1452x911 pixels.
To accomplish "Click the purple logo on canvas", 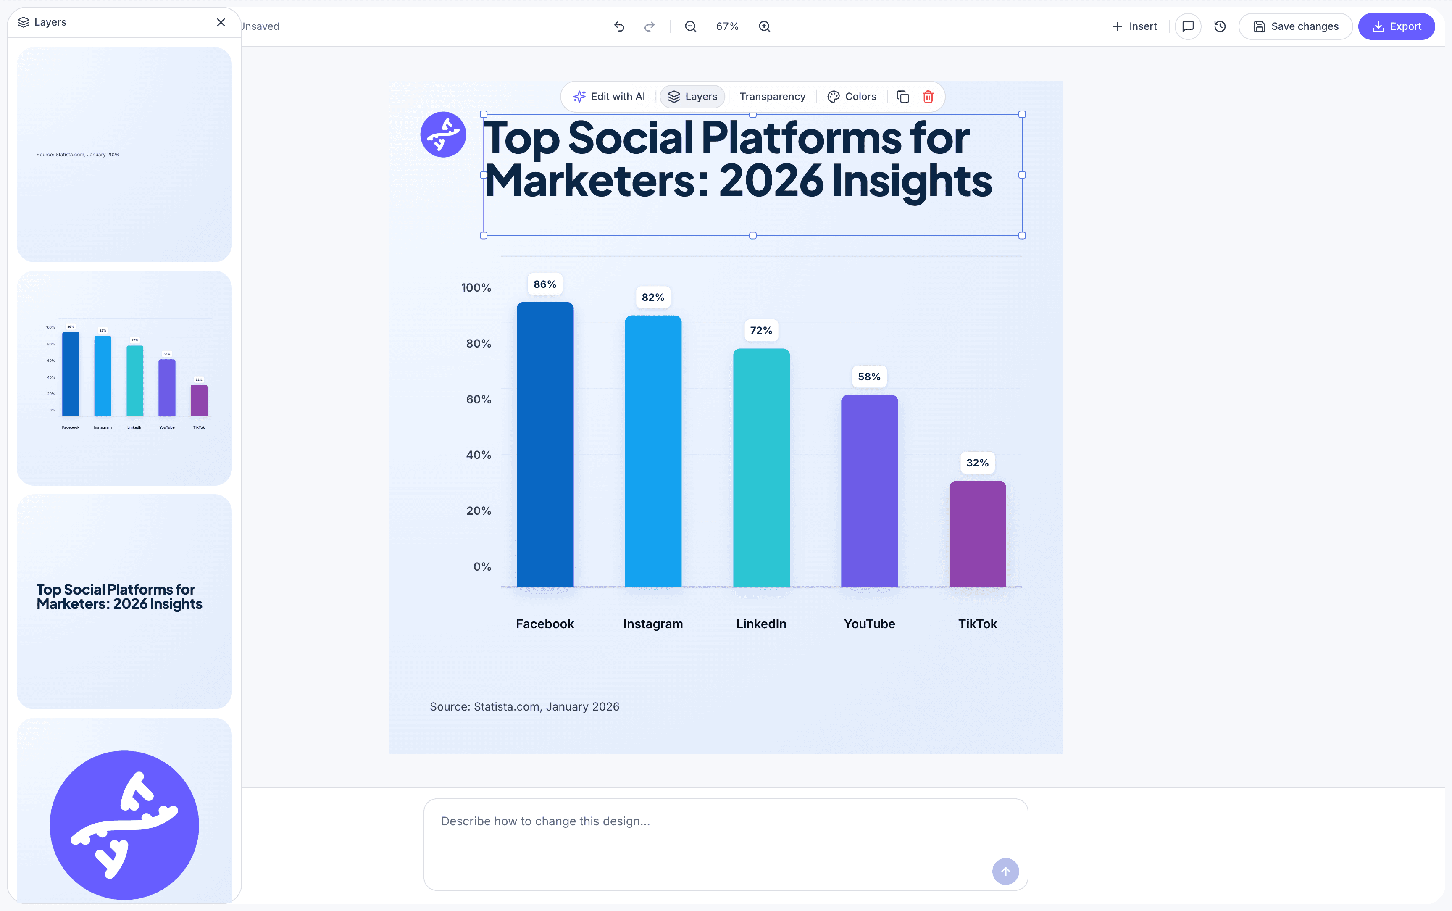I will coord(443,134).
